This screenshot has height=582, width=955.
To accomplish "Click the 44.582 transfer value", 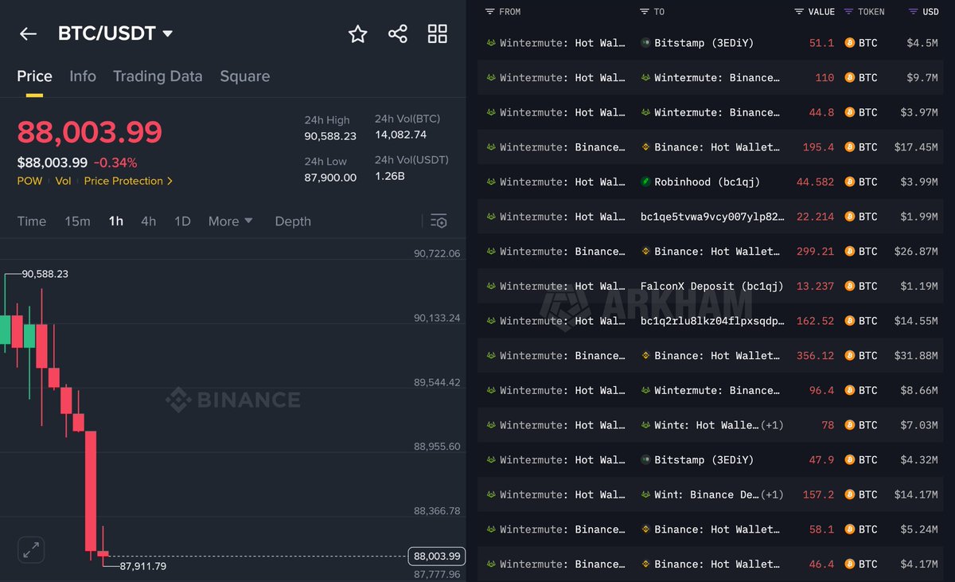I will click(x=816, y=182).
